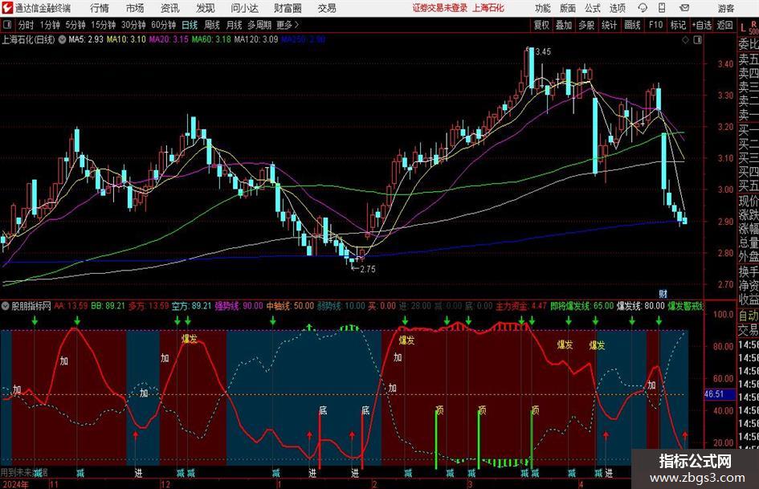Open the mail envelope icon
759x489 pixels.
684,8
